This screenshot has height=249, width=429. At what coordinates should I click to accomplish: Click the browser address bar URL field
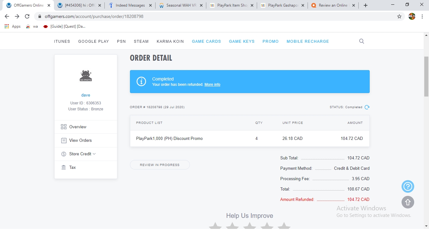95,16
